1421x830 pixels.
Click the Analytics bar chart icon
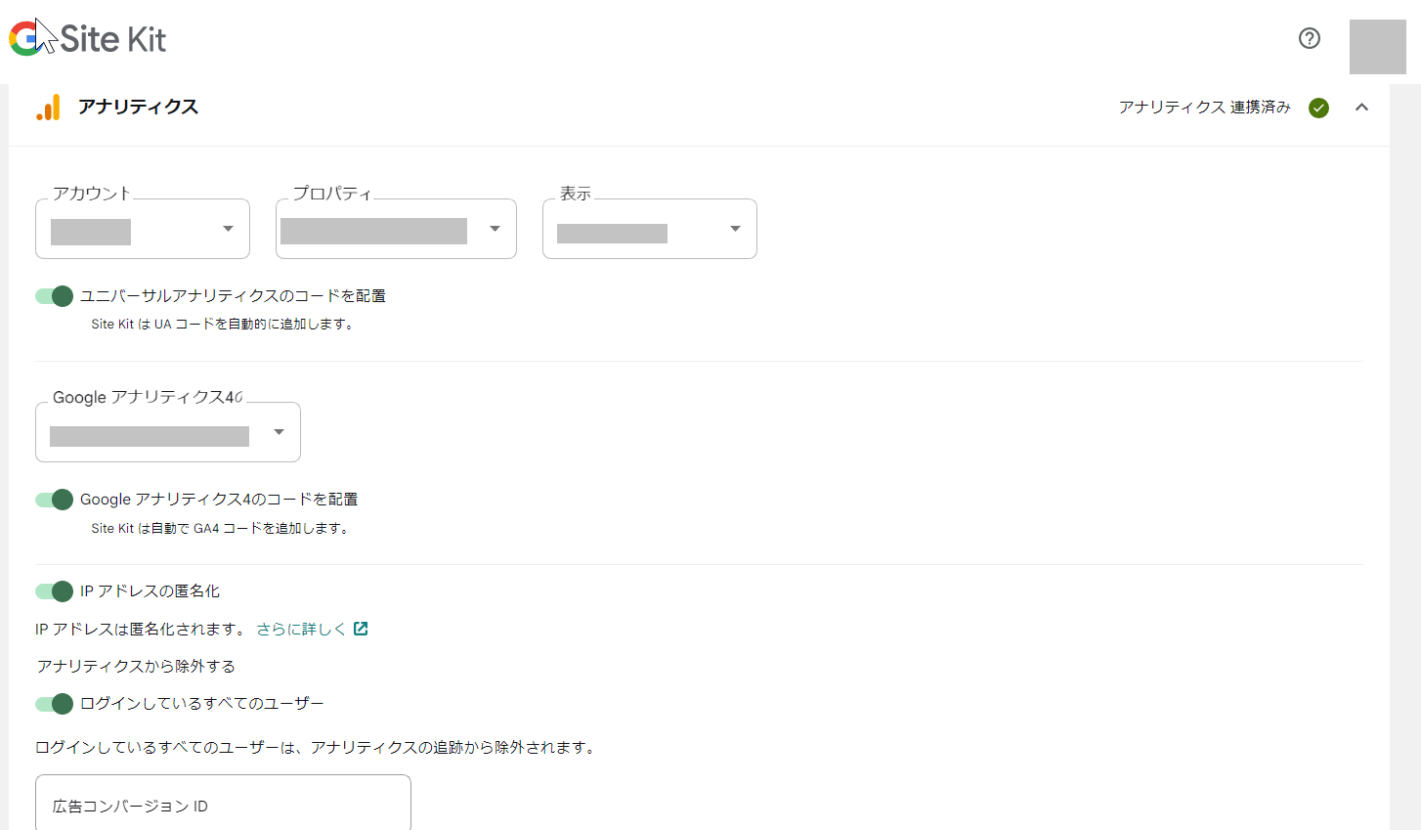pyautogui.click(x=48, y=108)
